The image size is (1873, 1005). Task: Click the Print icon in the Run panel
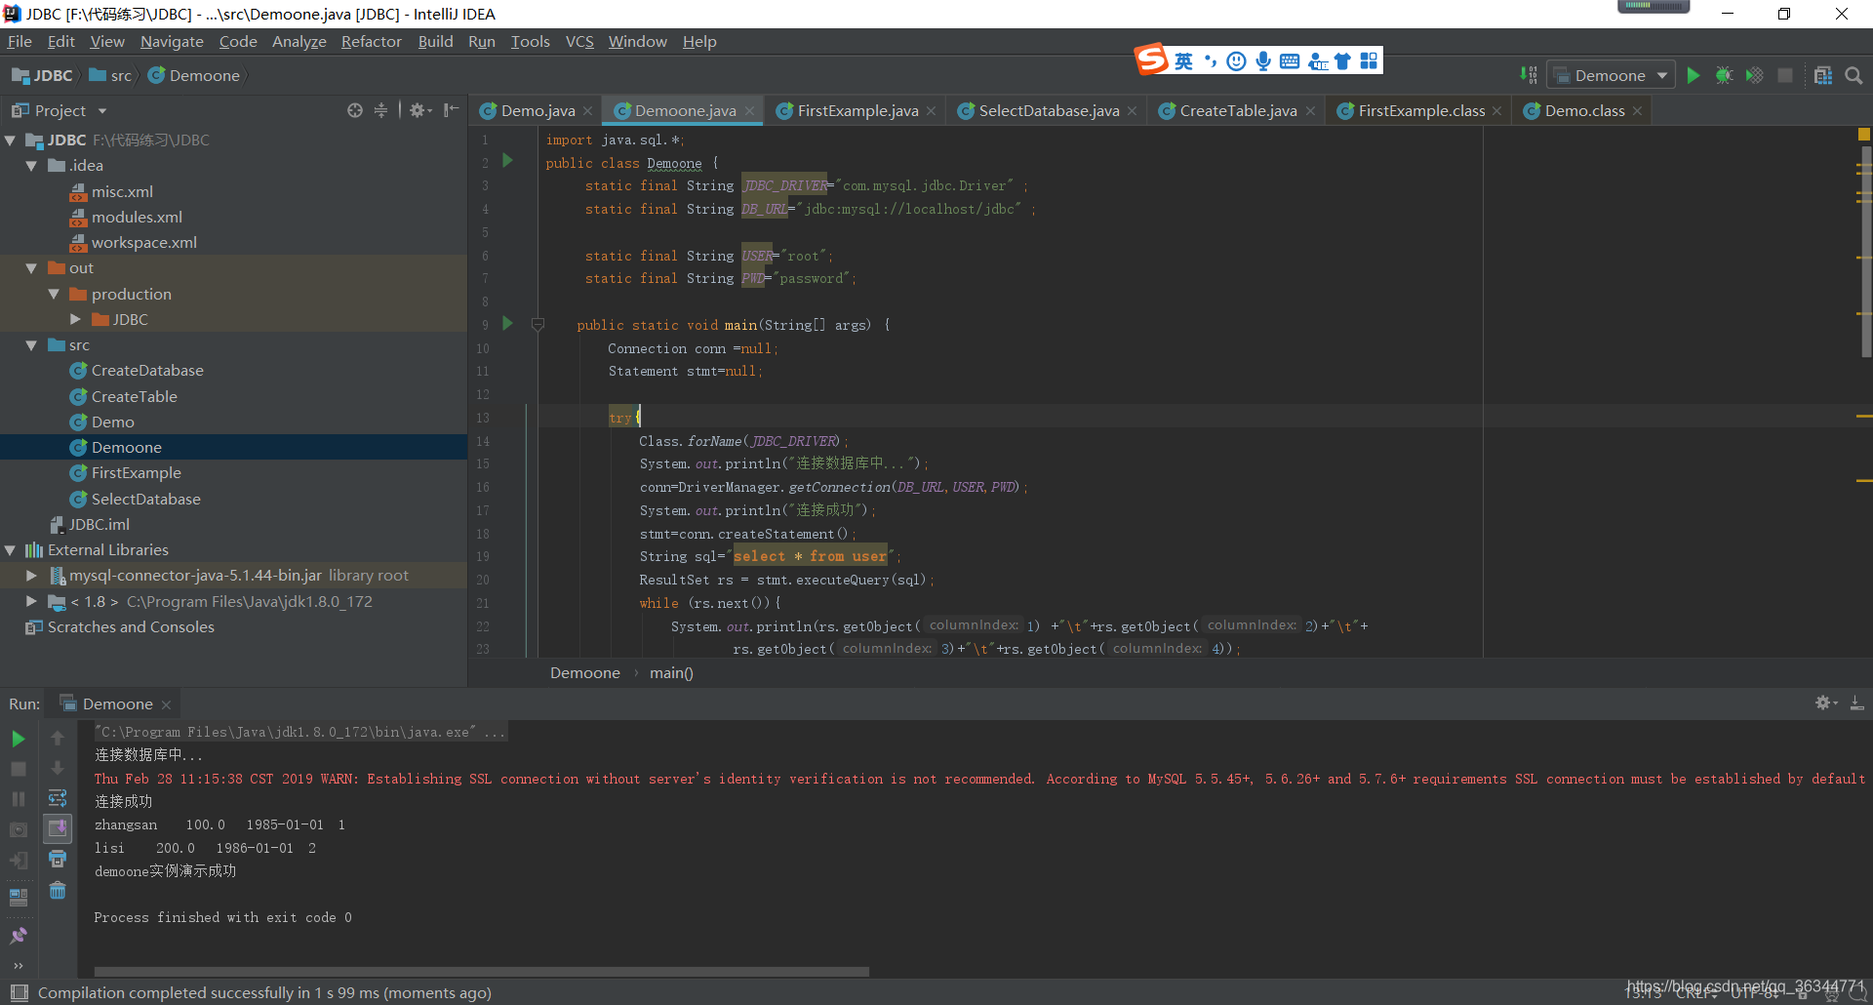(x=58, y=859)
